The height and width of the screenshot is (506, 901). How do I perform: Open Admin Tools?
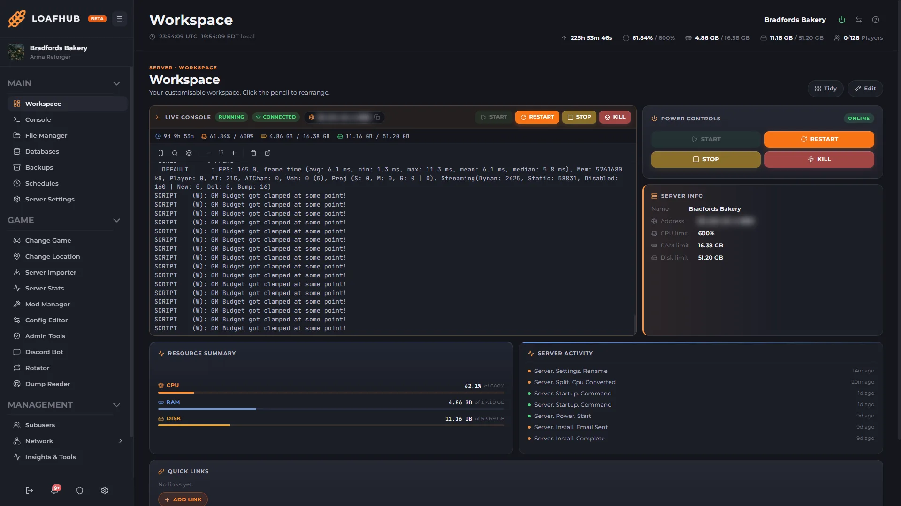pos(67,336)
